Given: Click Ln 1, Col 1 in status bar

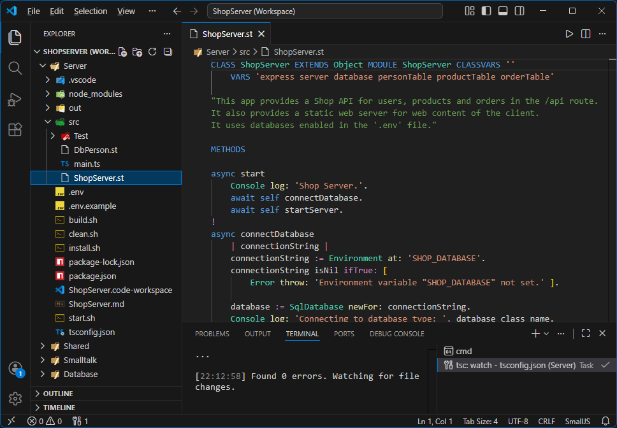Looking at the screenshot, I should [435, 422].
